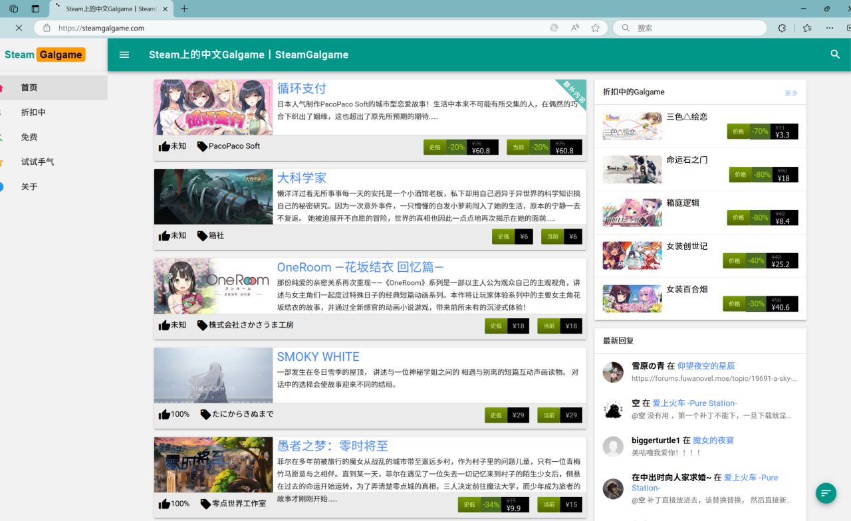Open the 大科学家 game title link
The height and width of the screenshot is (521, 851).
pos(302,177)
